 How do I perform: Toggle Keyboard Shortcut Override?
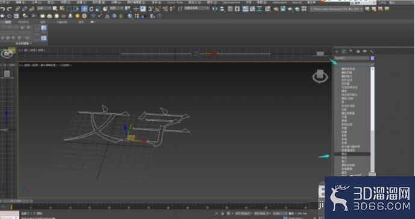coord(143,9)
